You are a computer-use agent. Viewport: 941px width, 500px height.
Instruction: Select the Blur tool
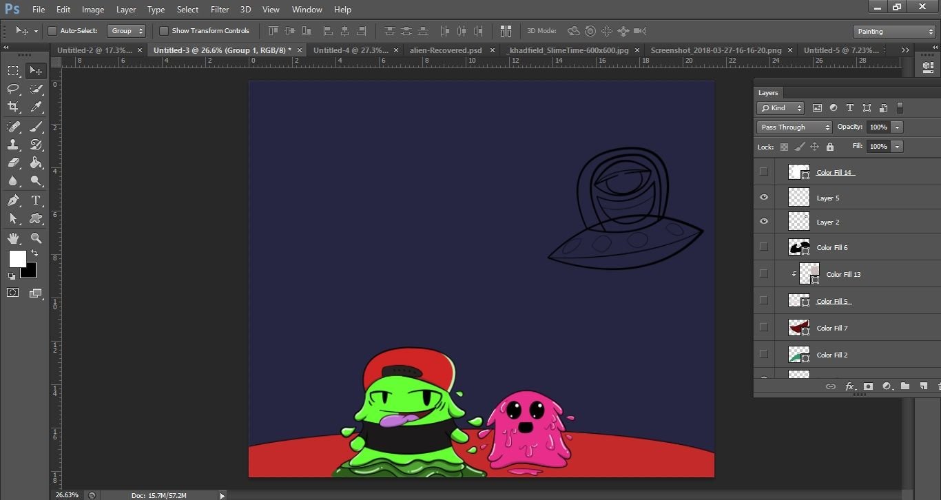13,181
